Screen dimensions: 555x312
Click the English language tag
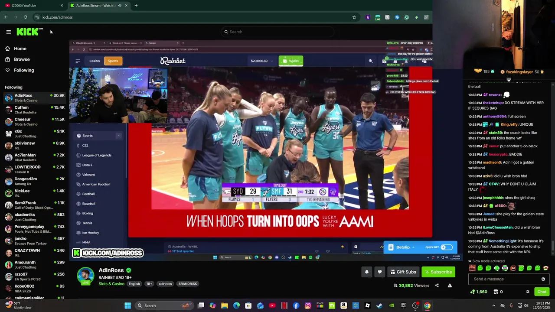[x=134, y=284]
